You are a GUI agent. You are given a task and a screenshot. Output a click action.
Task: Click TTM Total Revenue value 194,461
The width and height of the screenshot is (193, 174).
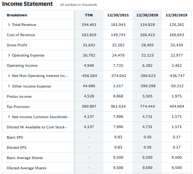point(89,25)
